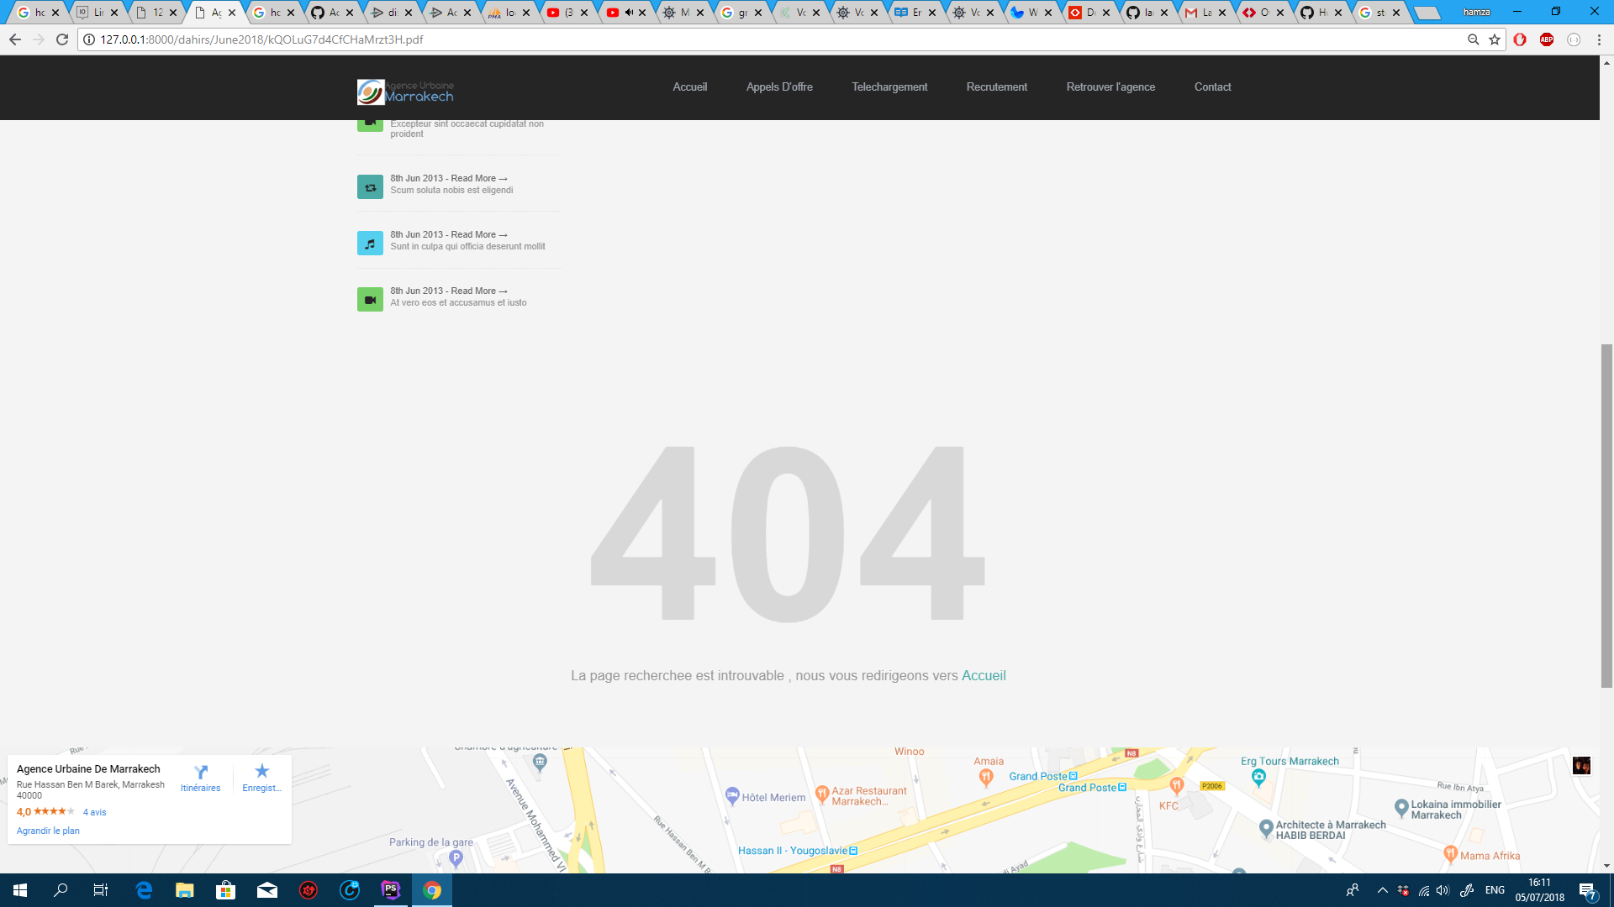Click the music note icon beside Sunt in culpa
This screenshot has height=907, width=1614.
(370, 243)
